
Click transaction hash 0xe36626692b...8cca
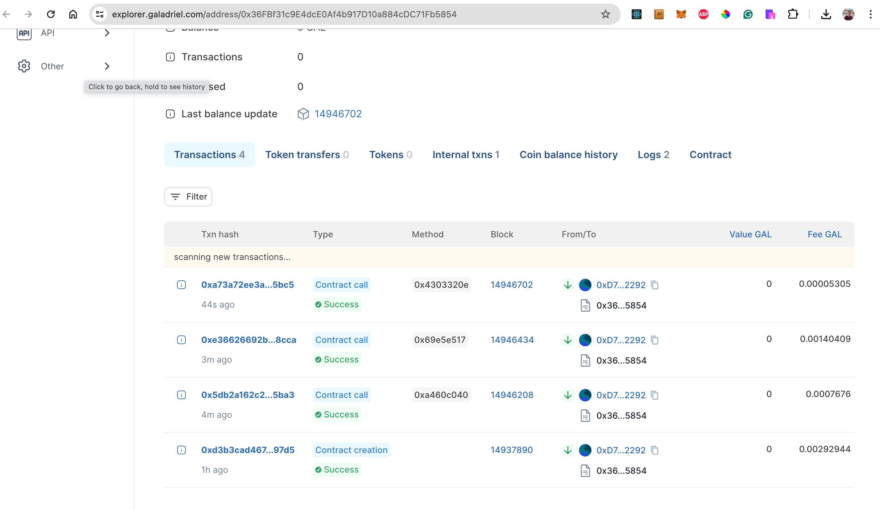249,339
